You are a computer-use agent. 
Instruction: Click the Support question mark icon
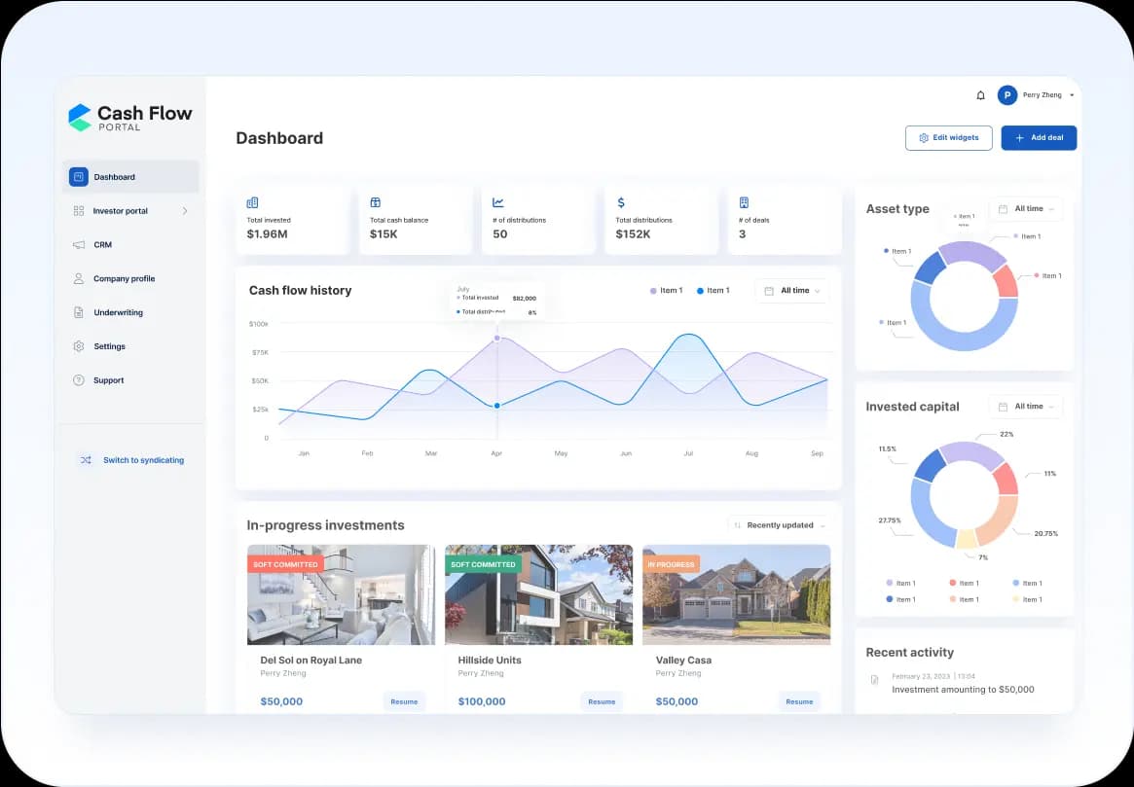click(79, 380)
